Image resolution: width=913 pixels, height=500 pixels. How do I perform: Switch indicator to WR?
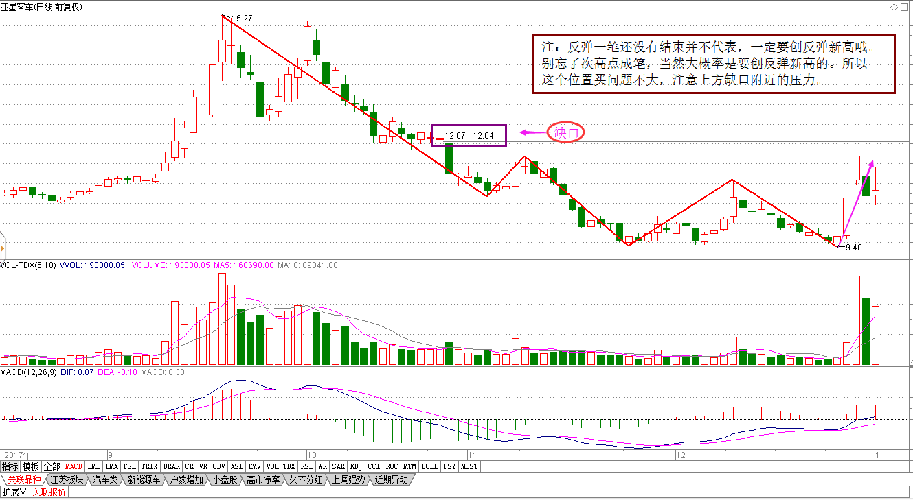(x=322, y=466)
